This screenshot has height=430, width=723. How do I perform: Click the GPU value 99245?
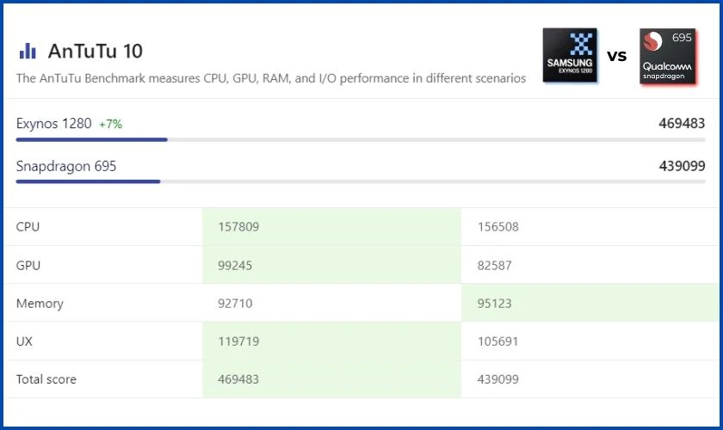pyautogui.click(x=235, y=266)
